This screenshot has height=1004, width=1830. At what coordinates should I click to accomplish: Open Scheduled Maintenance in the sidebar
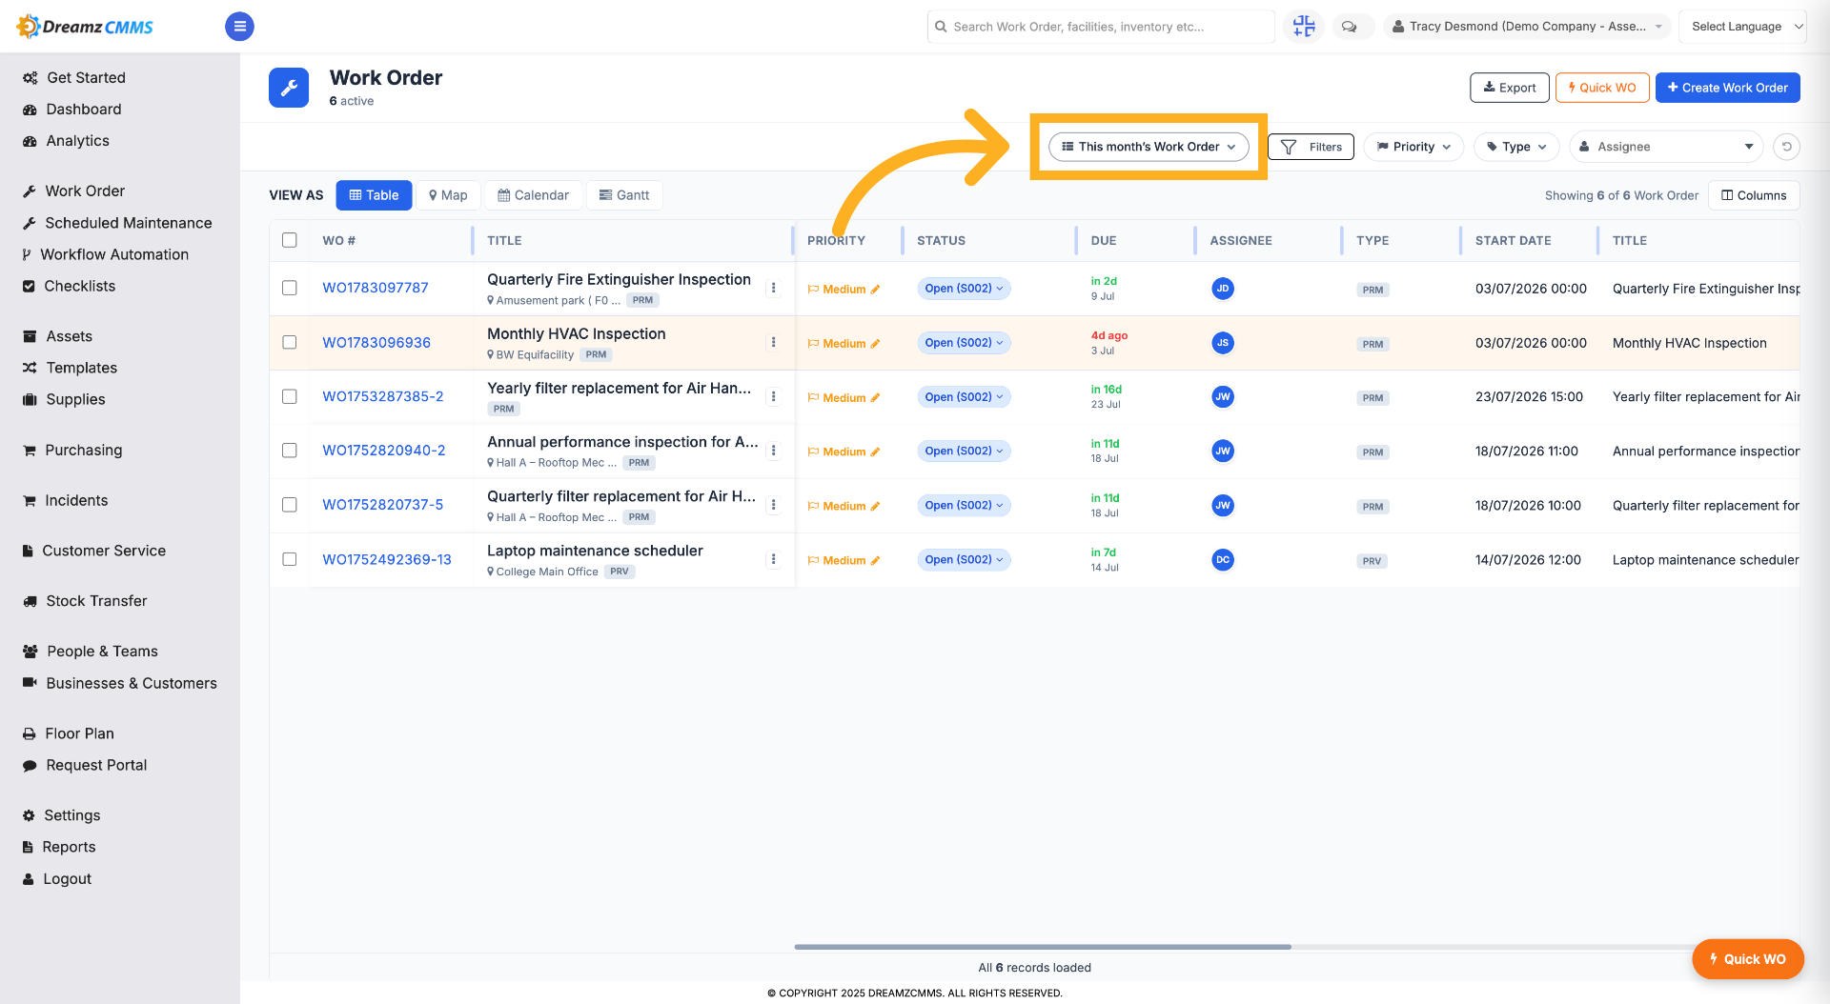click(x=129, y=223)
